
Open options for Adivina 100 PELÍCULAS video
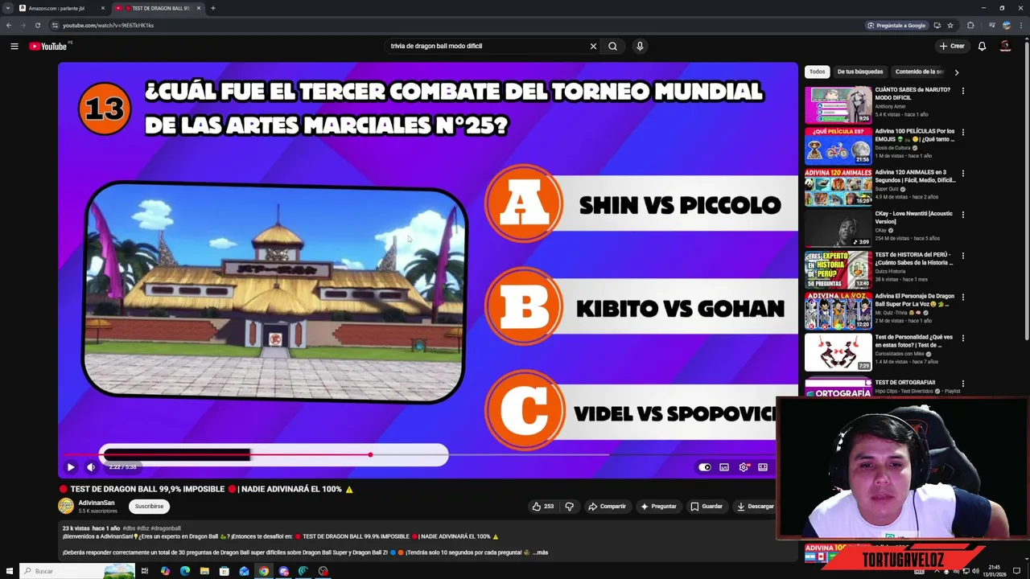[962, 132]
